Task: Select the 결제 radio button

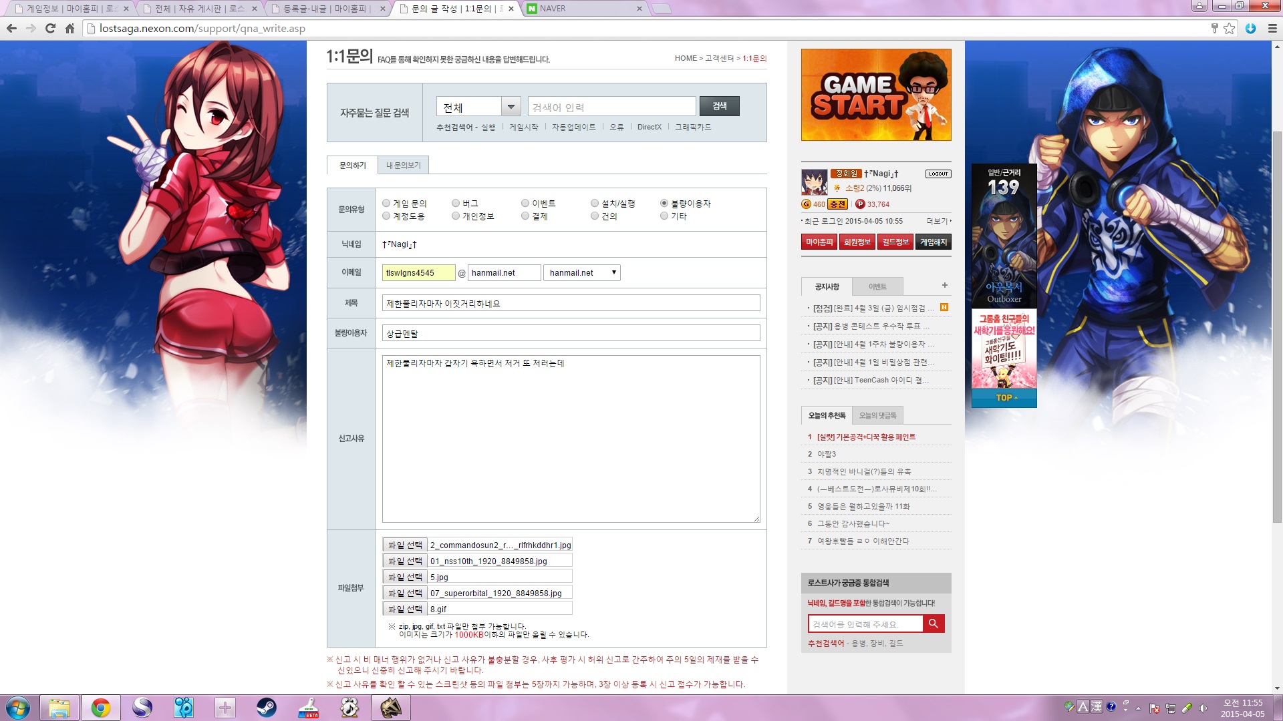Action: pos(525,216)
